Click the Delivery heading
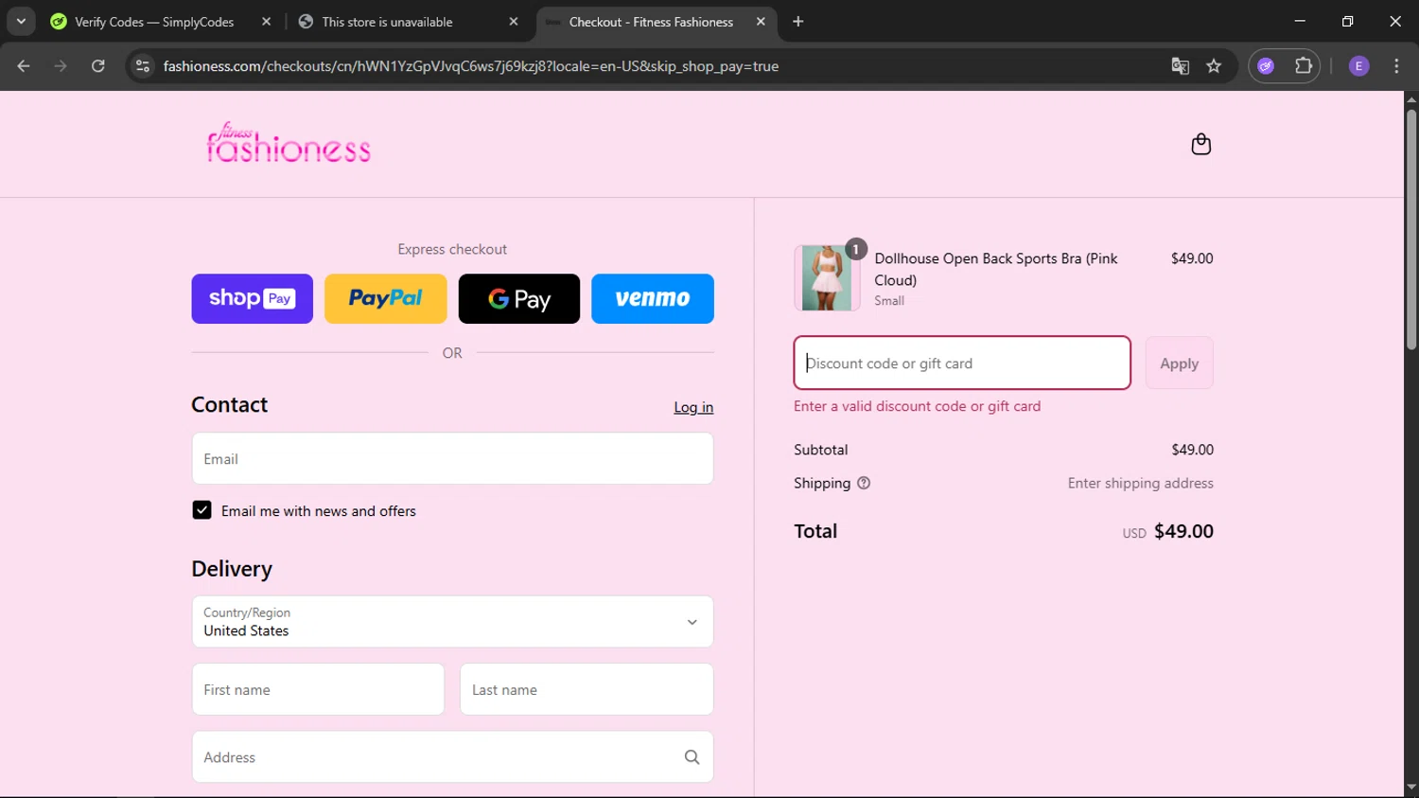This screenshot has width=1419, height=798. (x=232, y=569)
